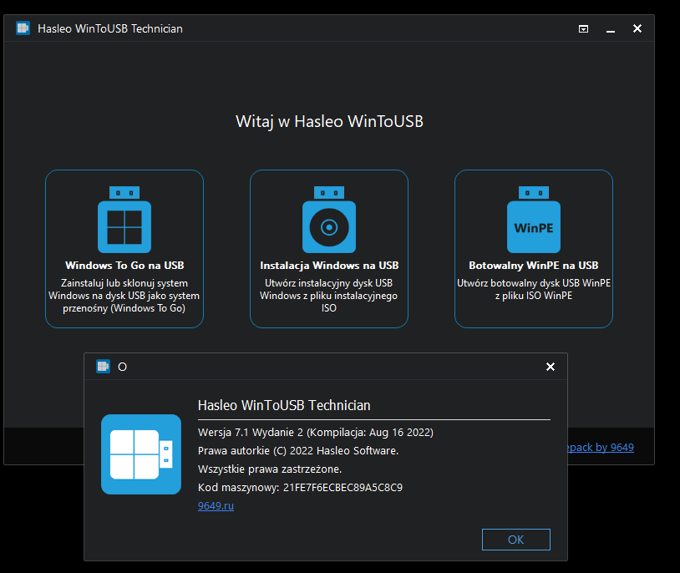Screen dimensions: 680x573
Task: Click 'Utwórz botowalny dysk USB WinPE' description text
Action: point(534,289)
